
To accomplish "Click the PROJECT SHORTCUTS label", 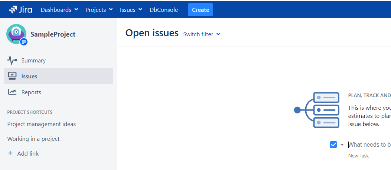I will point(30,112).
